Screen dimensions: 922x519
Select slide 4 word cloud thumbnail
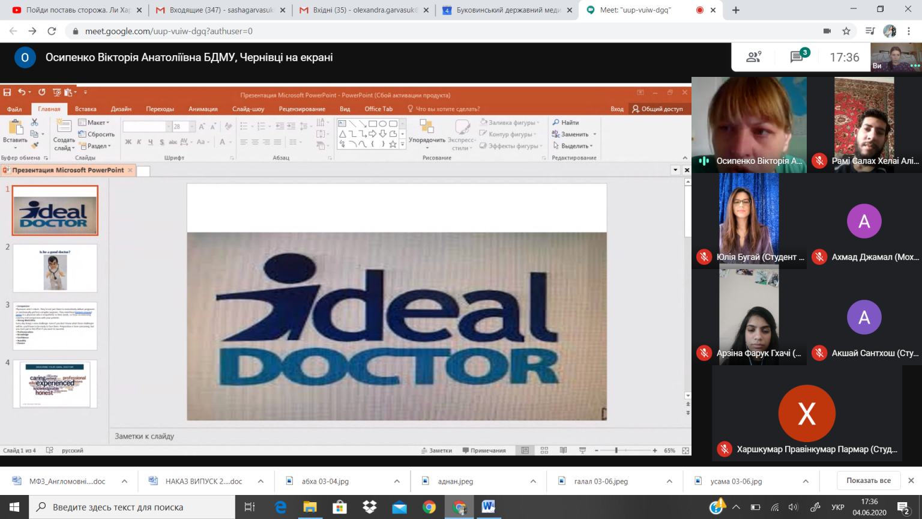[x=55, y=384]
